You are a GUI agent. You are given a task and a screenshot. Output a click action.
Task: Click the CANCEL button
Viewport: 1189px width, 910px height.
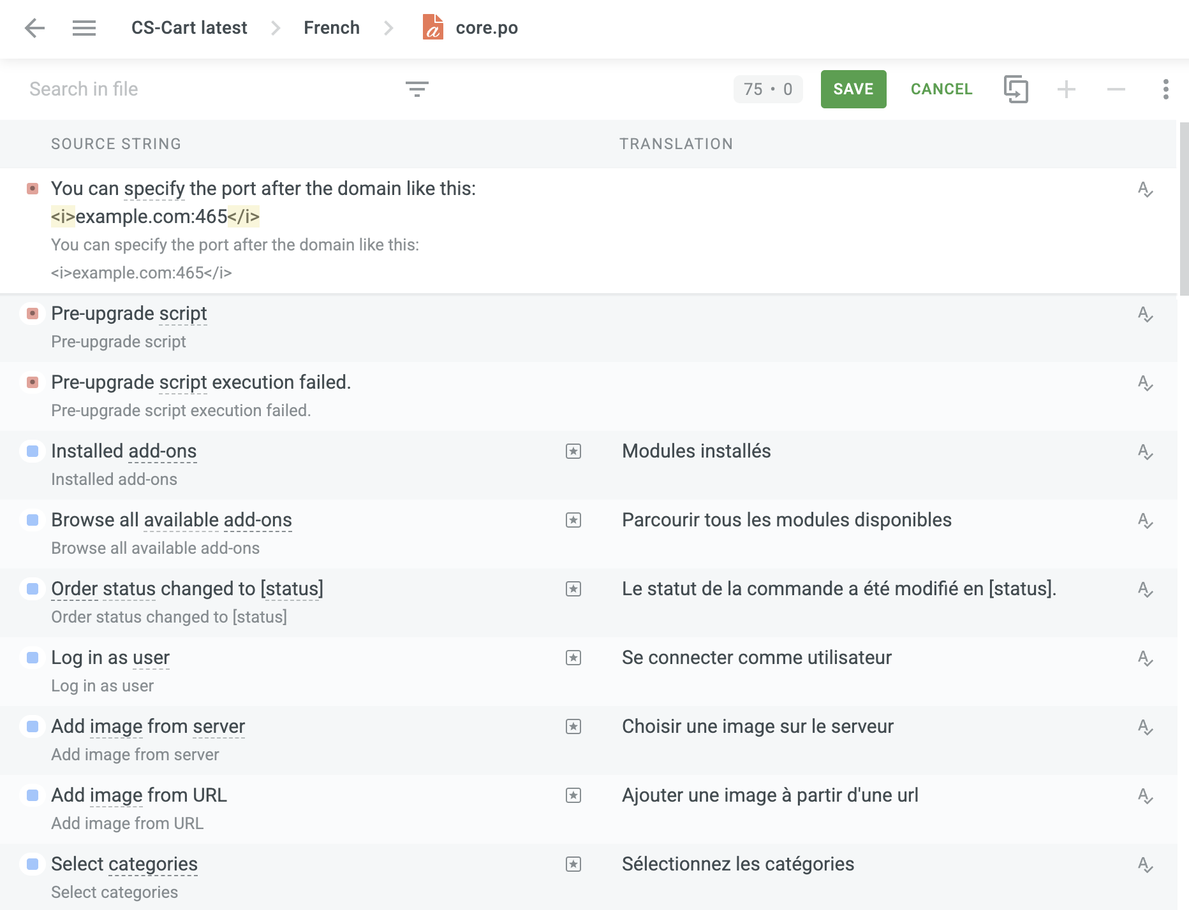[941, 89]
